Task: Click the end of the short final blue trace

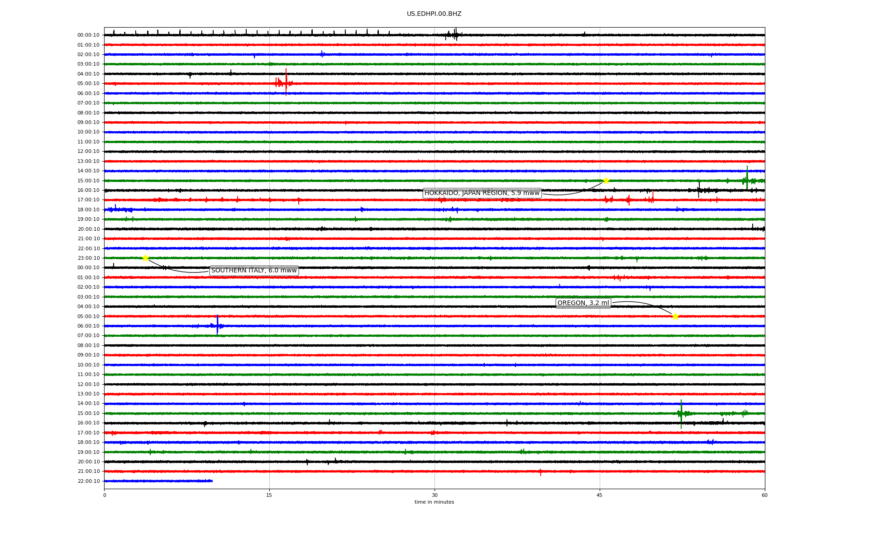Action: (212, 481)
